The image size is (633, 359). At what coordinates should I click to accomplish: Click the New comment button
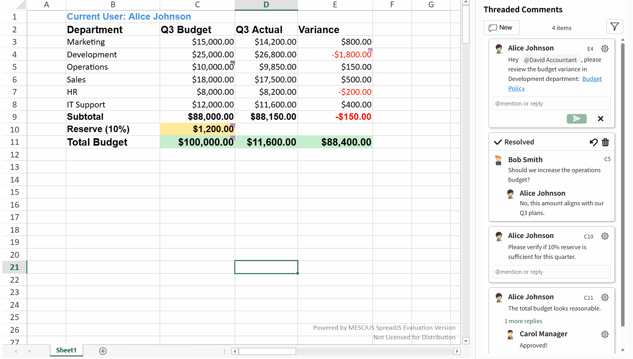pos(501,28)
